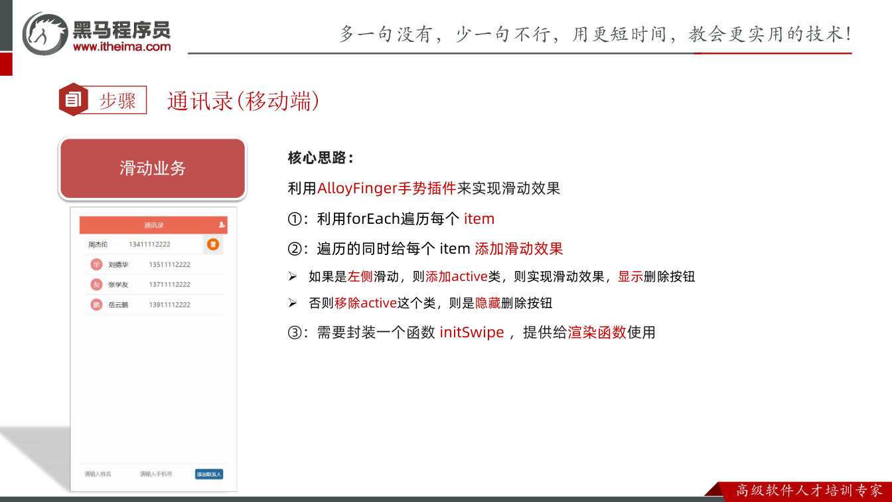The width and height of the screenshot is (892, 502).
Task: Select phone number 13911112222
Action: tap(170, 305)
